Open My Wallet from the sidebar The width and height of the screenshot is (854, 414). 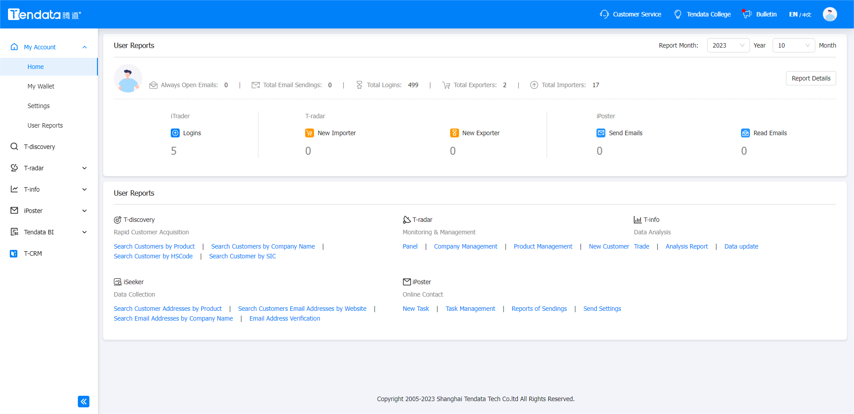[x=40, y=86]
